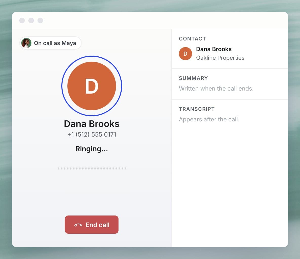Click 'Appears after the call.' placeholder

tap(209, 119)
